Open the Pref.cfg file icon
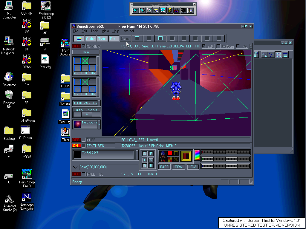The width and height of the screenshot is (306, 229). click(45, 62)
